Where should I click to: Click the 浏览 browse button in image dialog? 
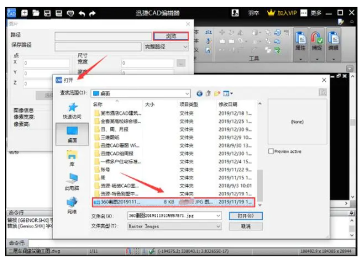click(171, 36)
